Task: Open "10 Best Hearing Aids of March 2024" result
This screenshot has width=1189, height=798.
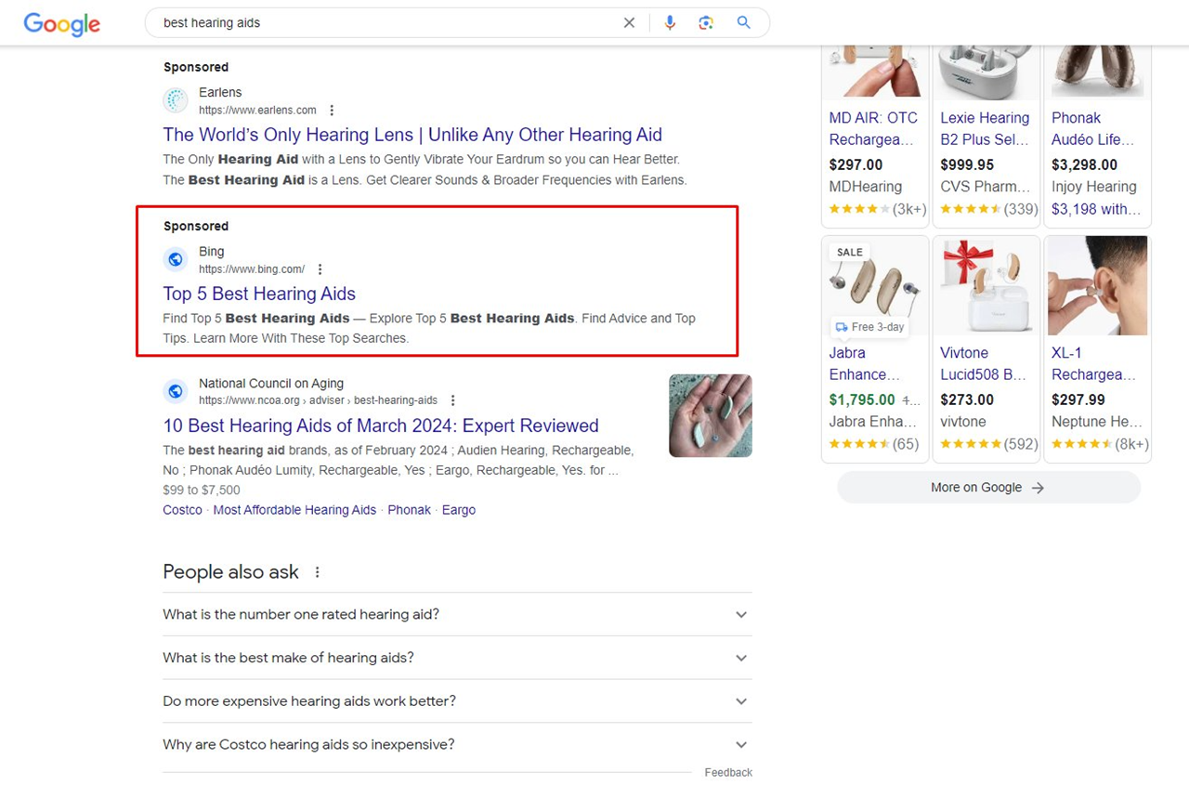Action: click(x=381, y=425)
